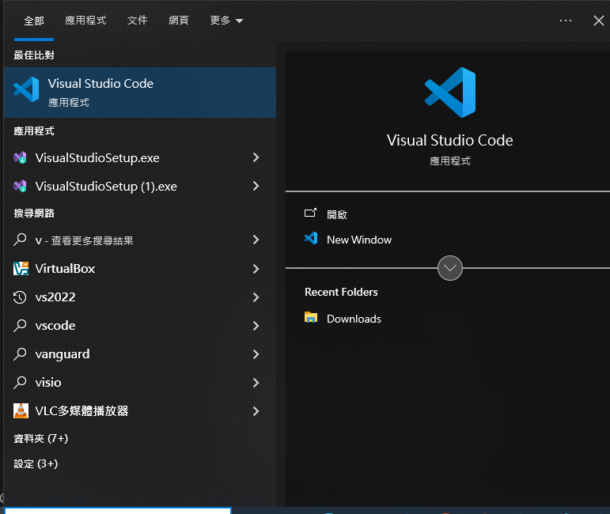
Task: Choose New Window action for VS Code
Action: (358, 240)
